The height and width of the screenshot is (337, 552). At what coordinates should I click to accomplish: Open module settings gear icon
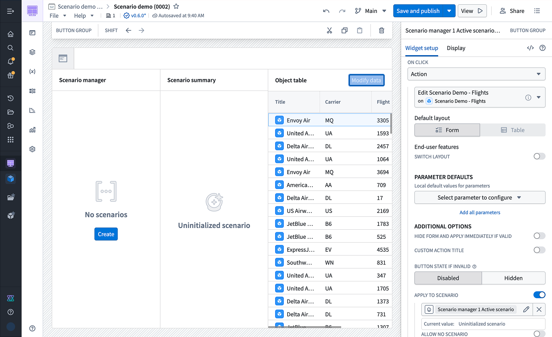(x=32, y=149)
